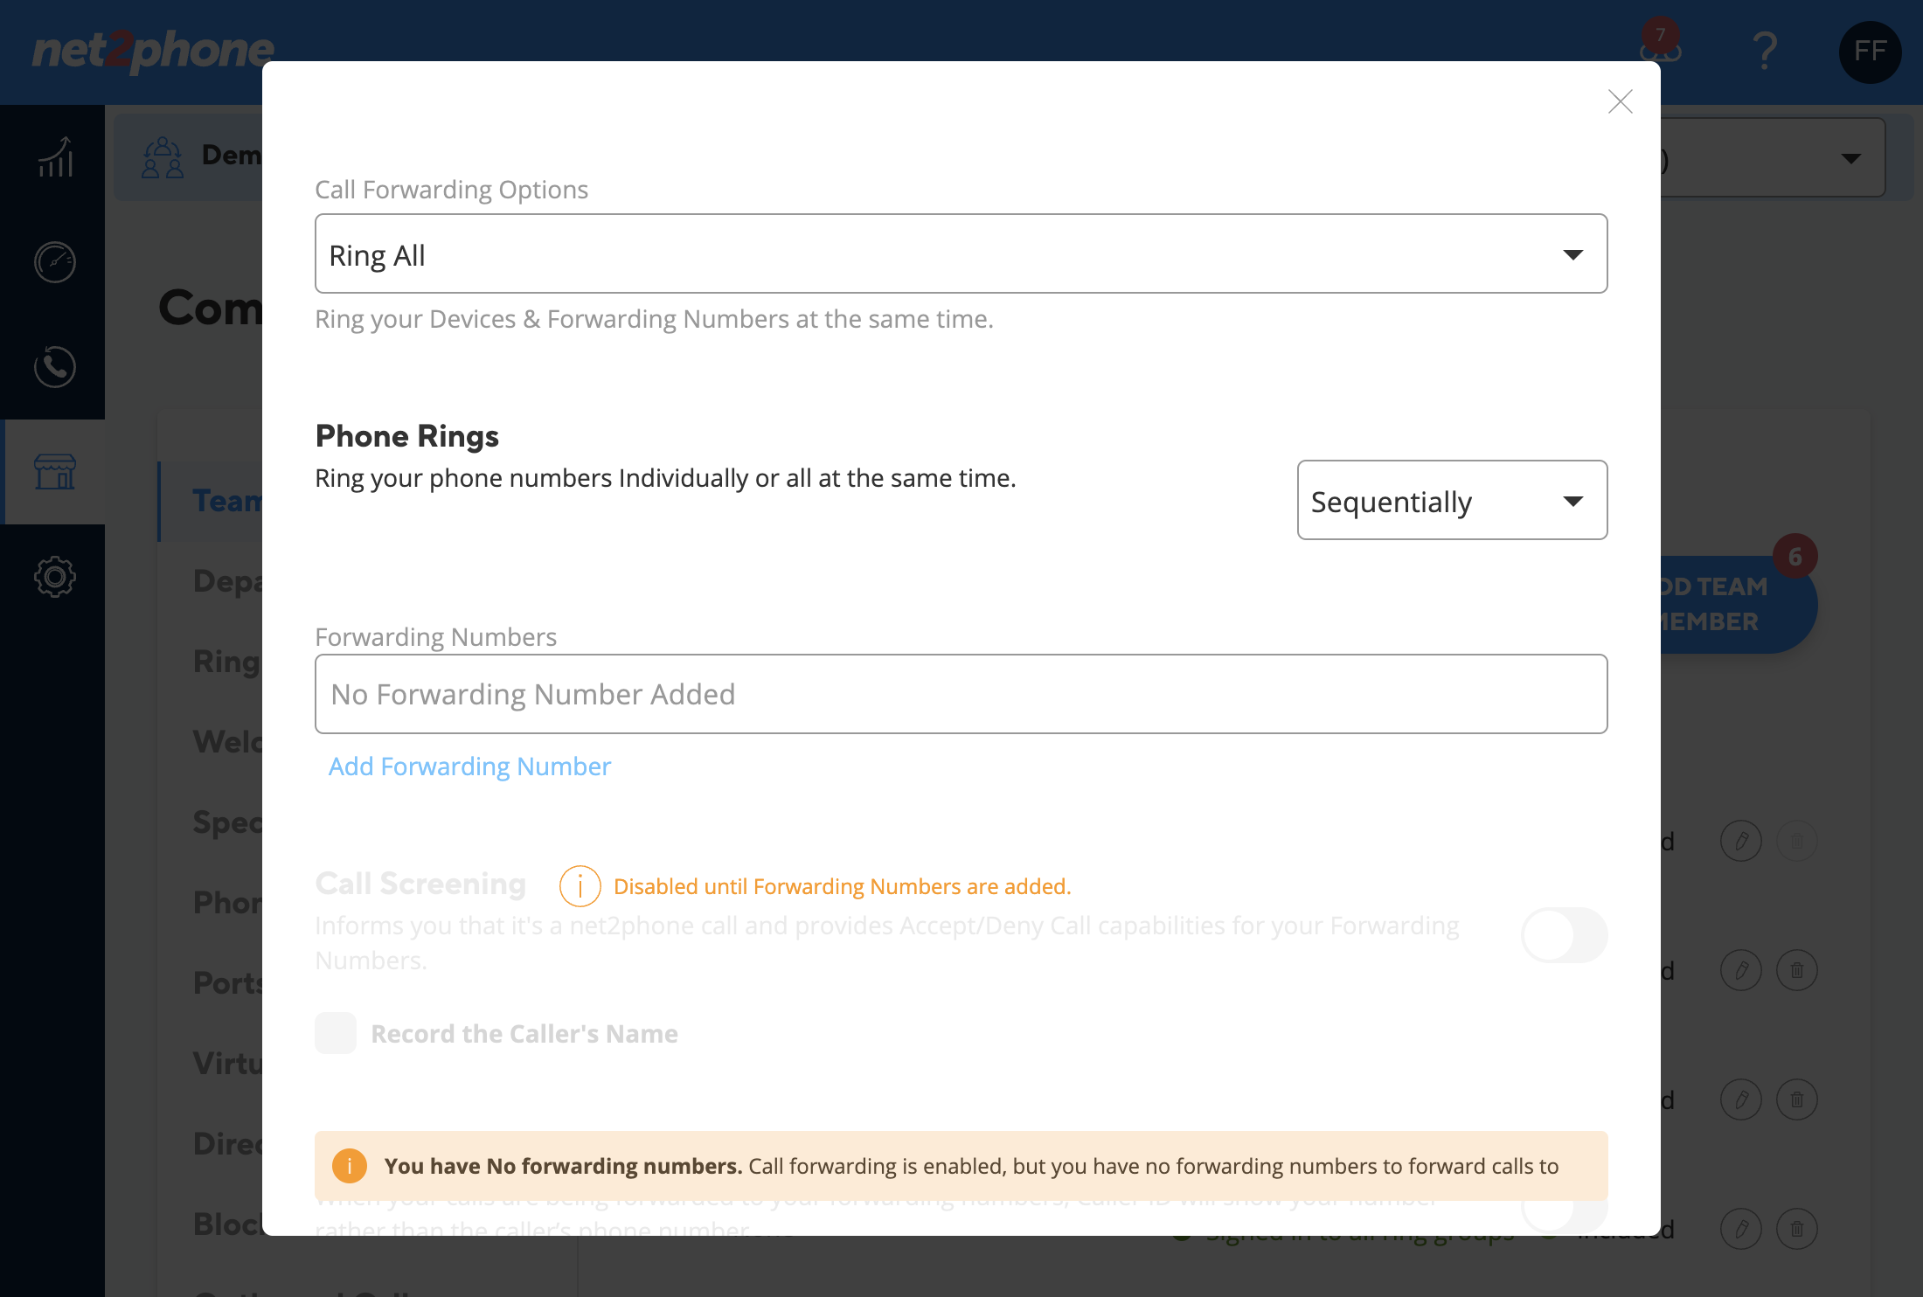Select the storefront company icon in sidebar
Screen dimensions: 1923x1297
coord(54,472)
